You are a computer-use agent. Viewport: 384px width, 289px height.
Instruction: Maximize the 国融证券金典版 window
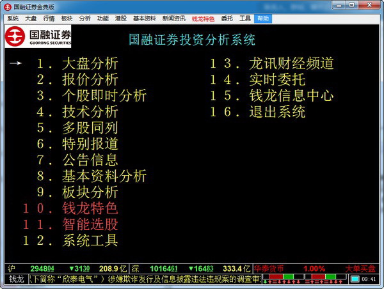pos(351,5)
